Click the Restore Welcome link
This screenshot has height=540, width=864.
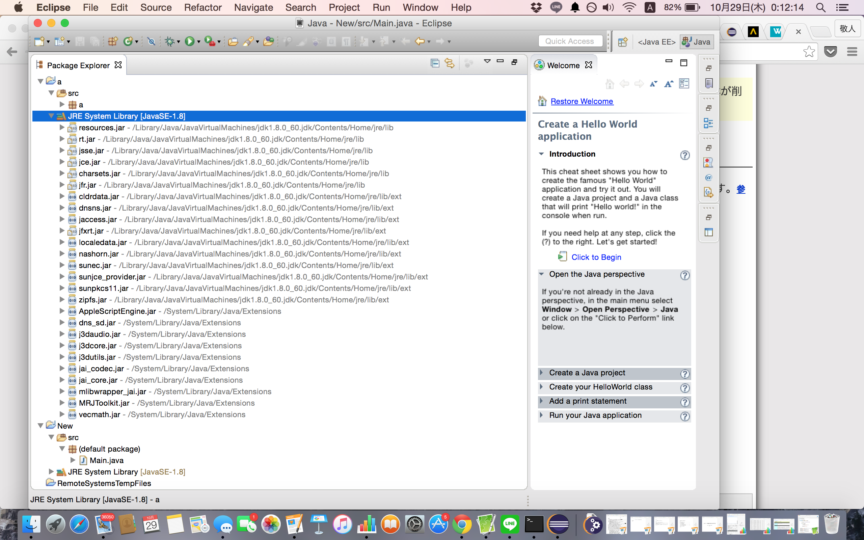(582, 102)
